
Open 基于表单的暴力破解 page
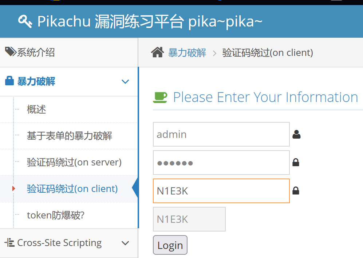70,136
